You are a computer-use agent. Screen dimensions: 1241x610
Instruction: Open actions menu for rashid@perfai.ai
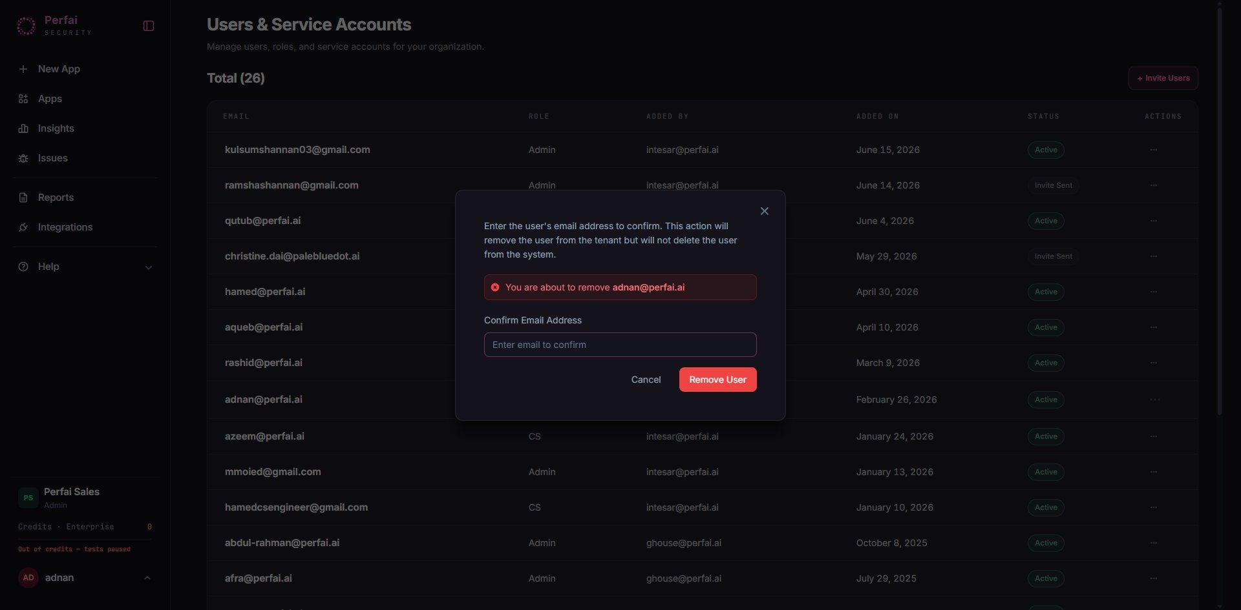1153,363
